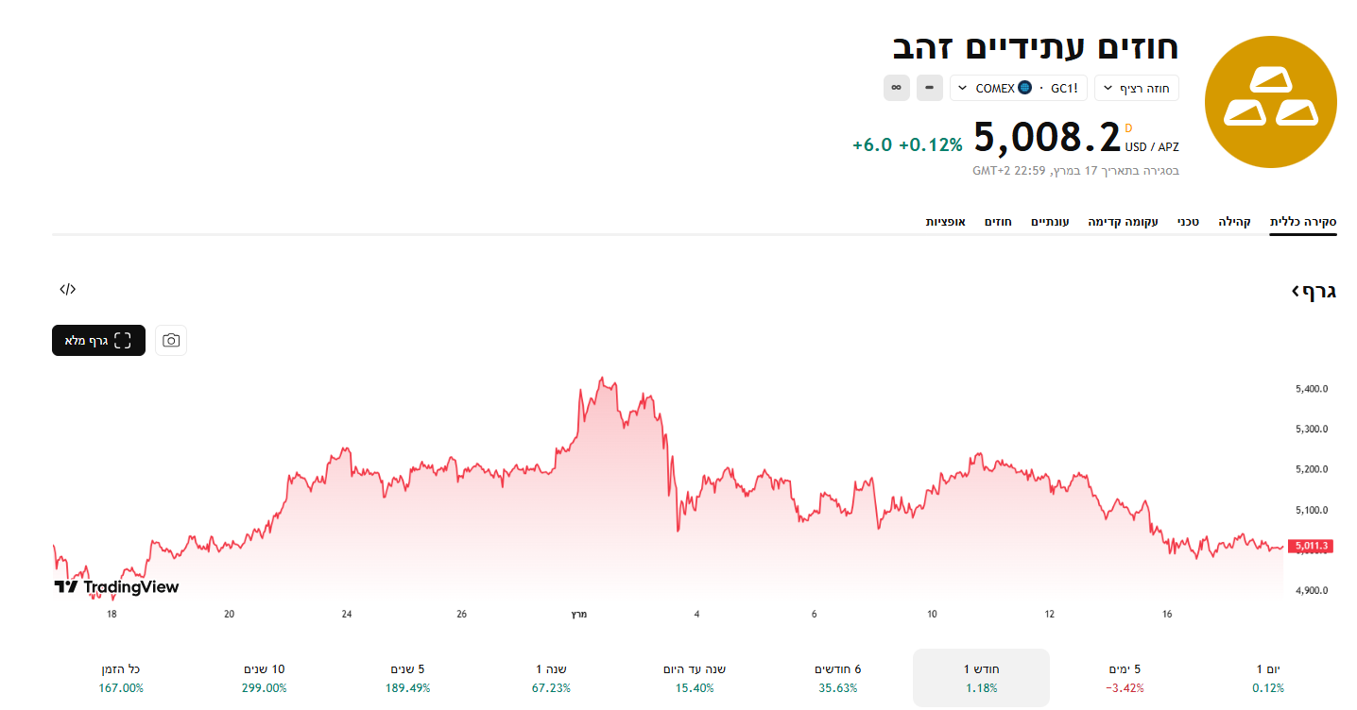Select the 5 days (5 ימים) range
The height and width of the screenshot is (710, 1357).
tap(1125, 677)
